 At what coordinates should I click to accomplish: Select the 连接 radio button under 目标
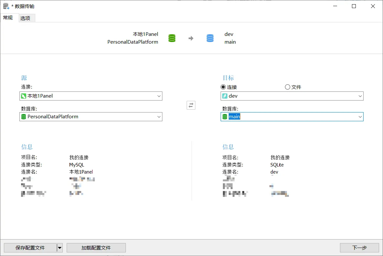click(223, 87)
